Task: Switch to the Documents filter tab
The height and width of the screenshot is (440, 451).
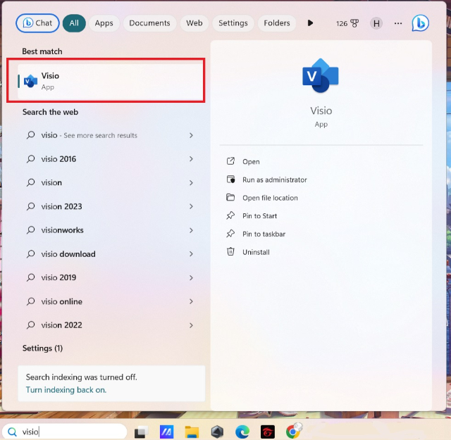Action: 149,23
